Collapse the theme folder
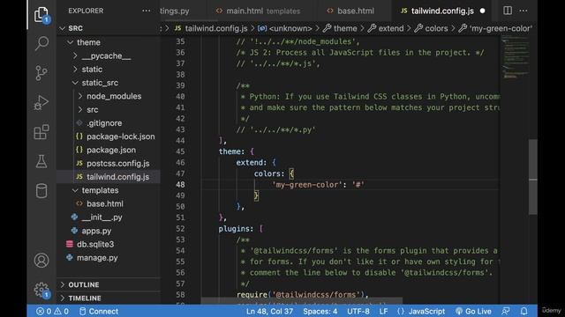Screen dimensions: 565x317 click(x=108, y=42)
